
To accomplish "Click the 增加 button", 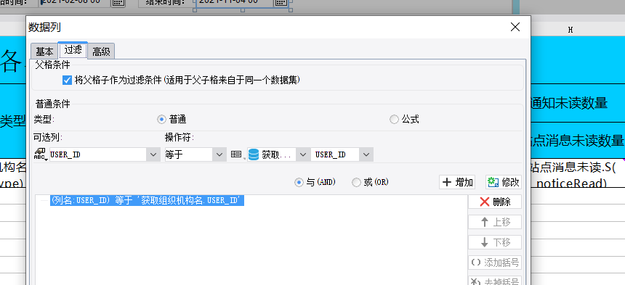I will [457, 182].
